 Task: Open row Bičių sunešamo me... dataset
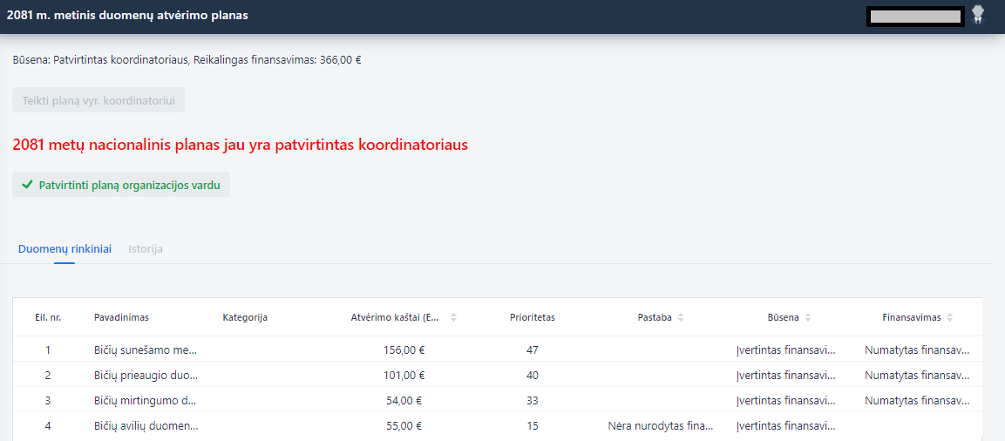pyautogui.click(x=498, y=350)
